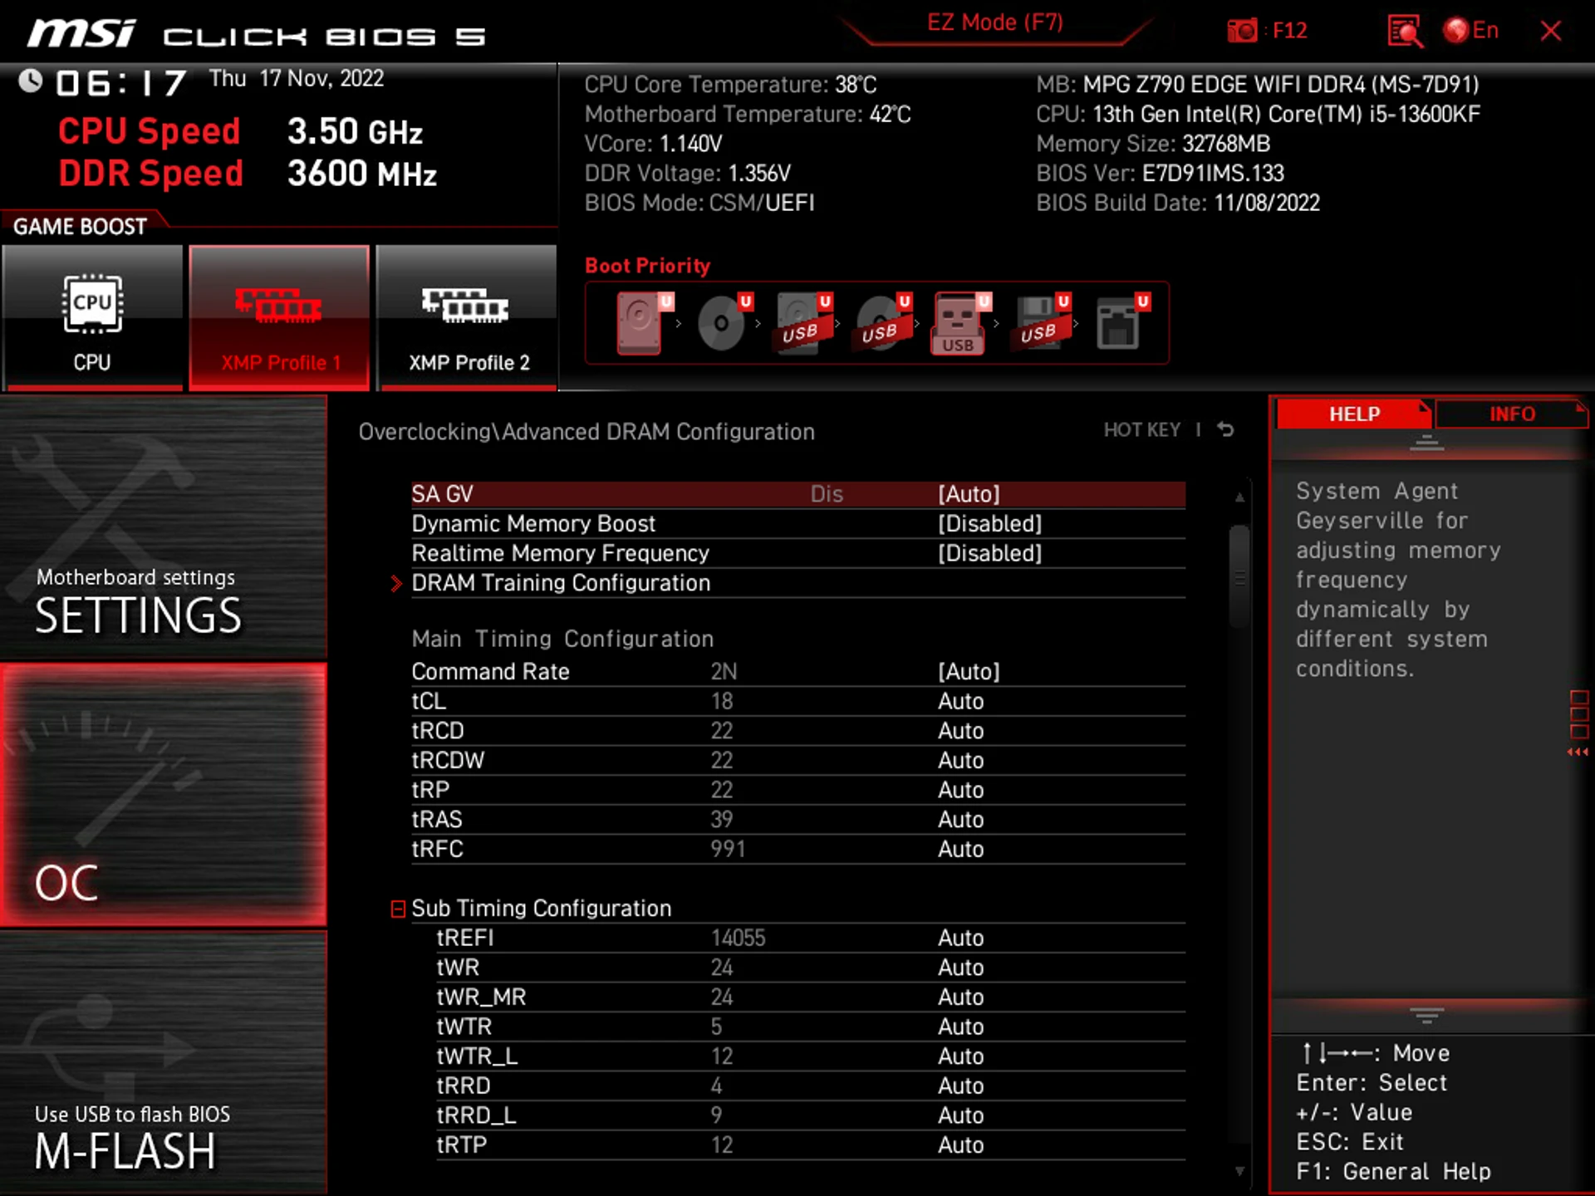Edit tRP Auto value field
Image resolution: width=1595 pixels, height=1196 pixels.
point(960,791)
